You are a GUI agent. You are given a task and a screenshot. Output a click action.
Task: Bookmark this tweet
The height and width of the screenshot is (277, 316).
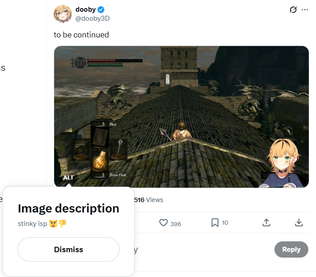(215, 222)
